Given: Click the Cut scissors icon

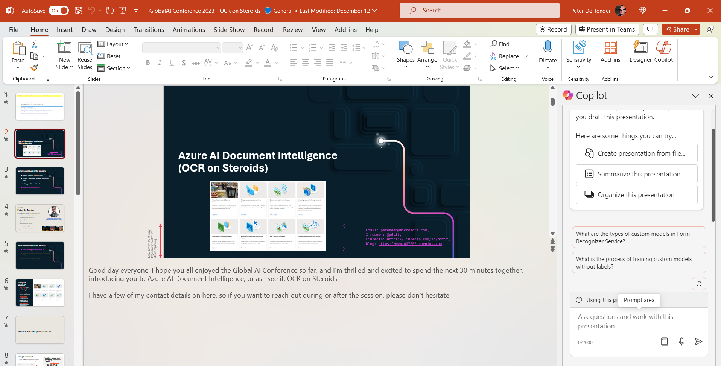Looking at the screenshot, I should [34, 44].
